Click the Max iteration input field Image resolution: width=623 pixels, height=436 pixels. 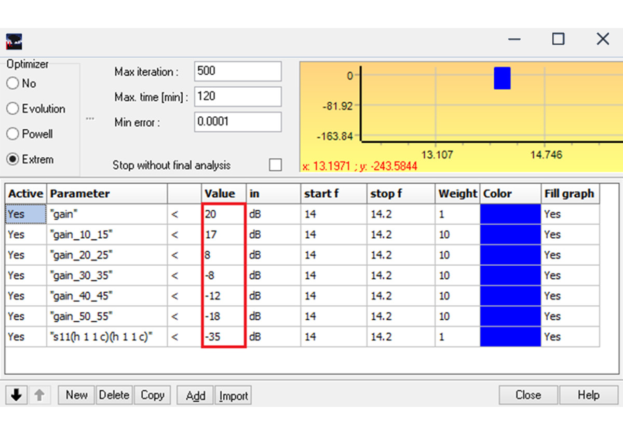238,71
